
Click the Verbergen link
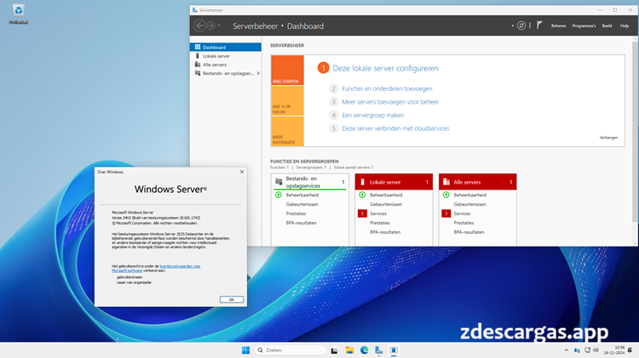(x=608, y=138)
